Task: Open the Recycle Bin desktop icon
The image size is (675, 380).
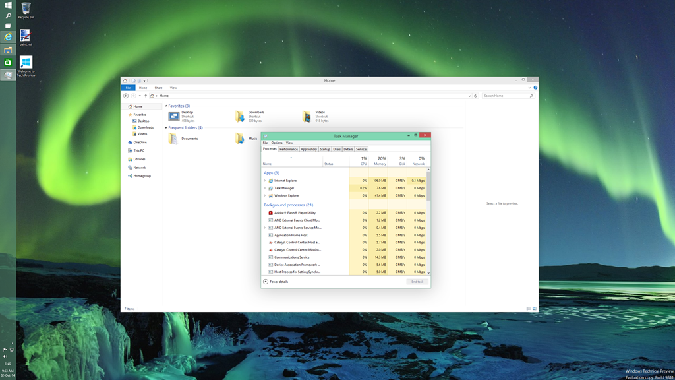Action: (x=26, y=9)
